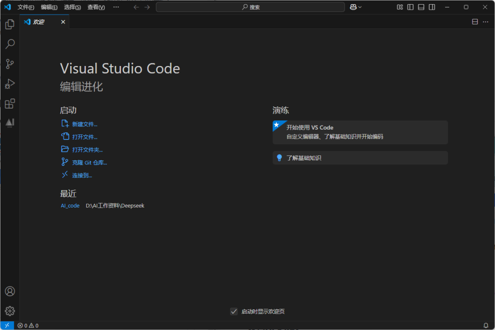Open the Manage gear settings icon
This screenshot has height=330, width=495.
click(x=10, y=311)
